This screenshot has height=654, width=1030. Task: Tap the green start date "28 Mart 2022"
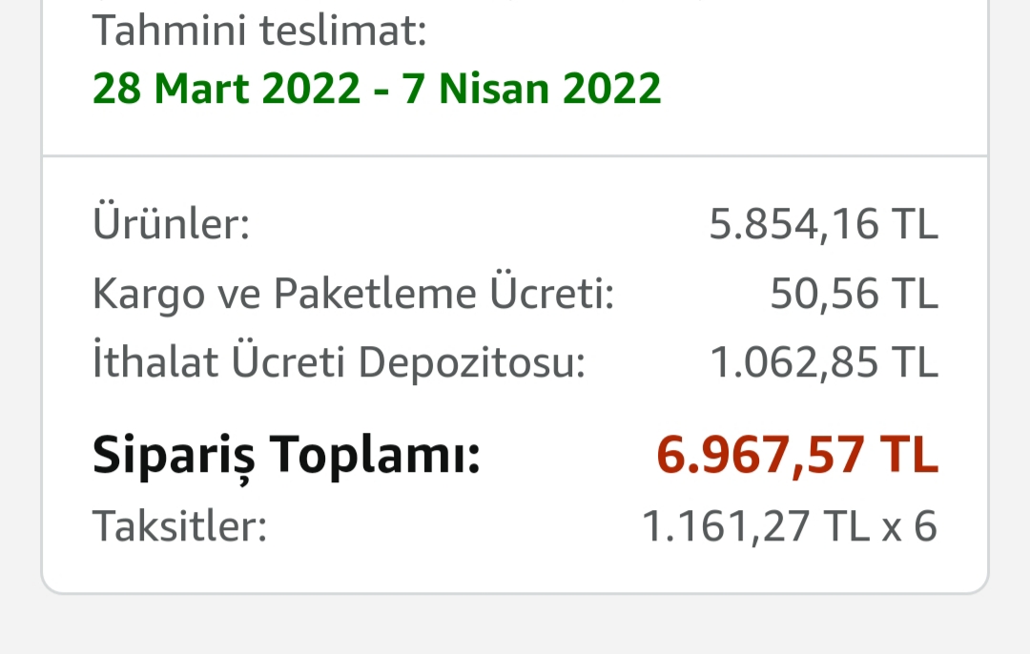[227, 89]
